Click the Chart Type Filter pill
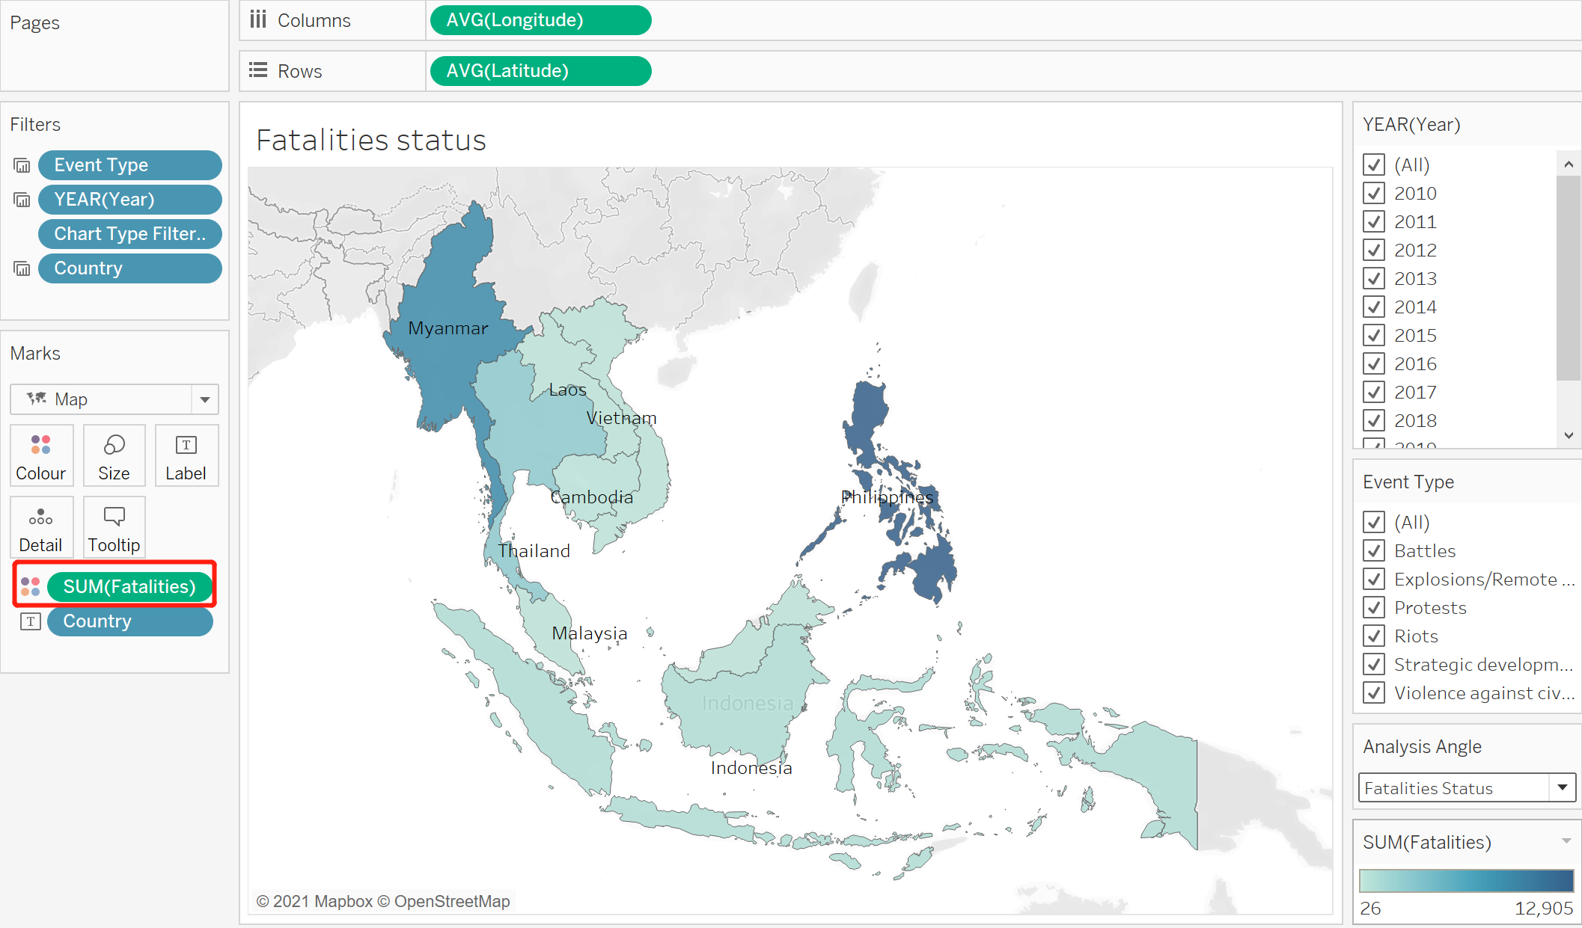This screenshot has width=1582, height=928. [129, 234]
